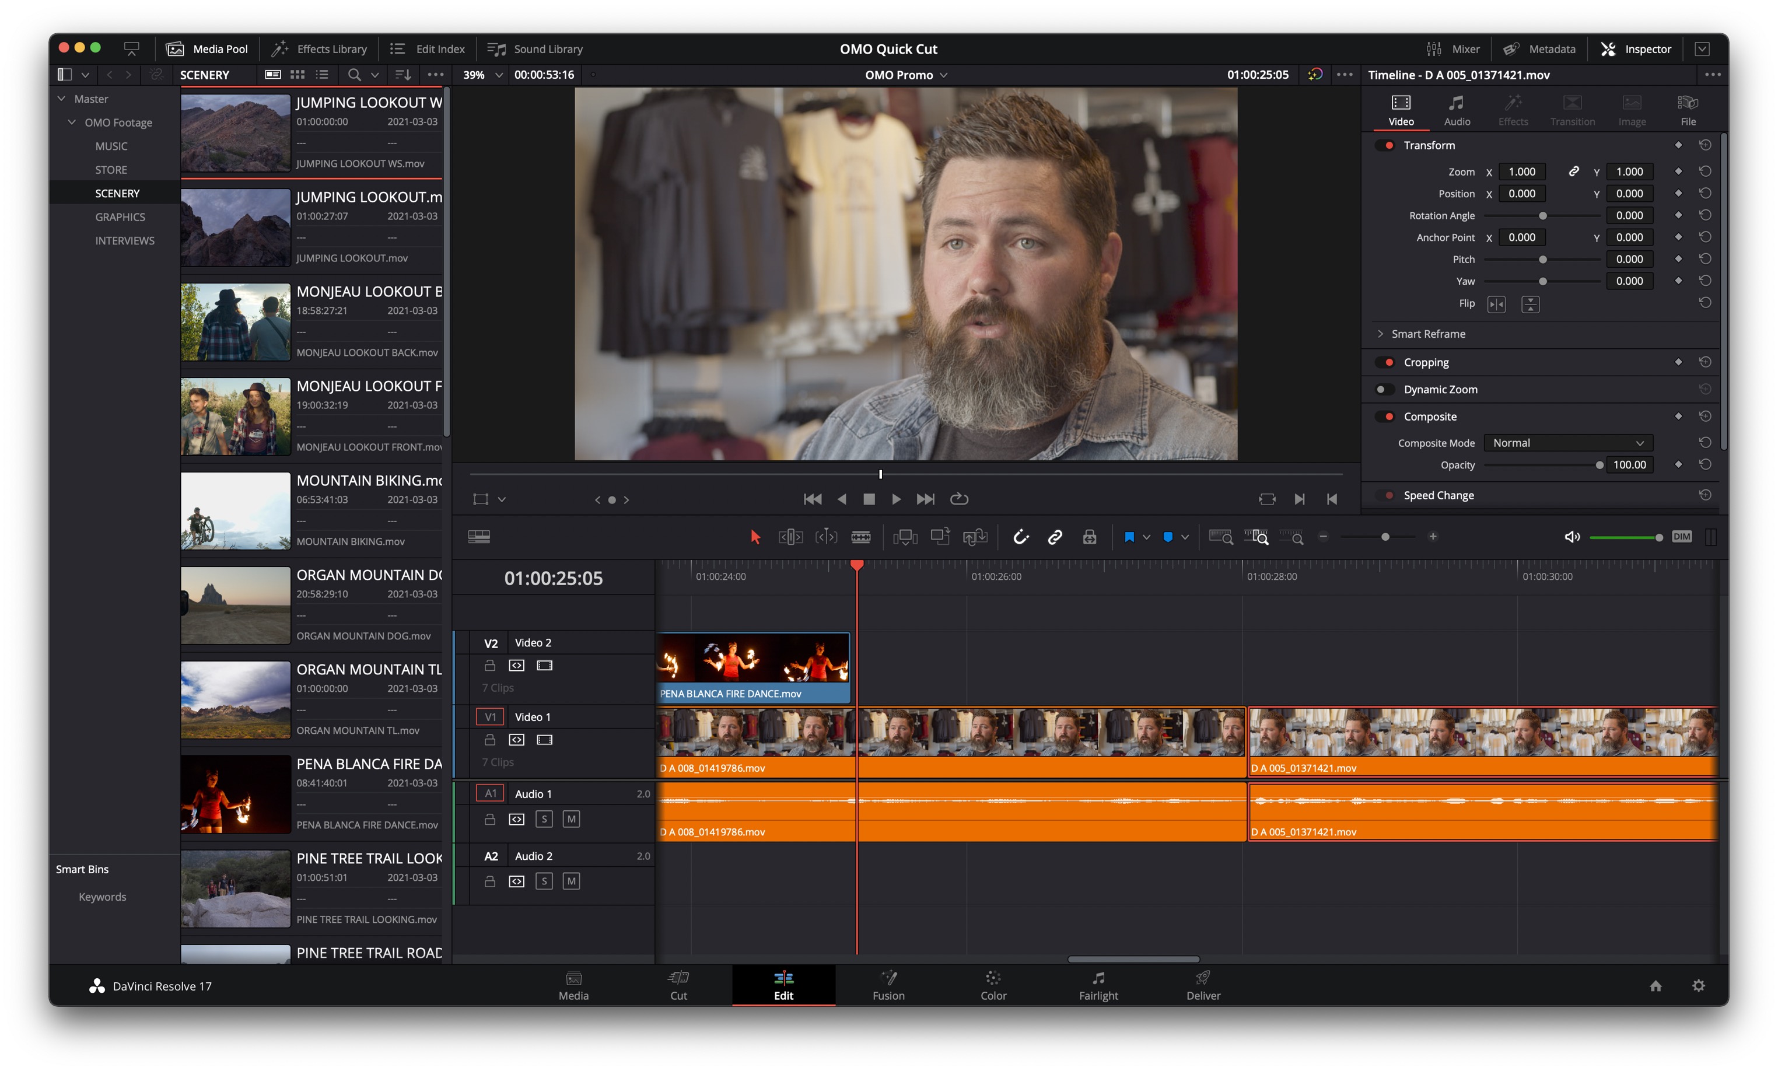Screen dimensions: 1778x1071
Task: Click the Custom Zoom icon
Action: tap(1291, 537)
